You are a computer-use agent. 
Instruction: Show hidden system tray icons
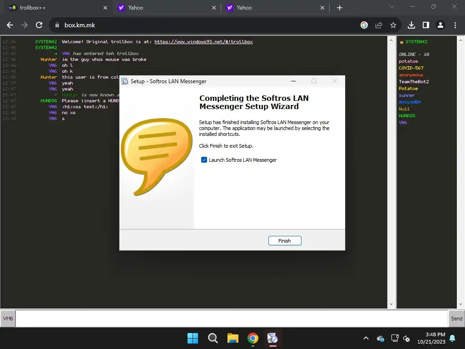click(x=366, y=338)
